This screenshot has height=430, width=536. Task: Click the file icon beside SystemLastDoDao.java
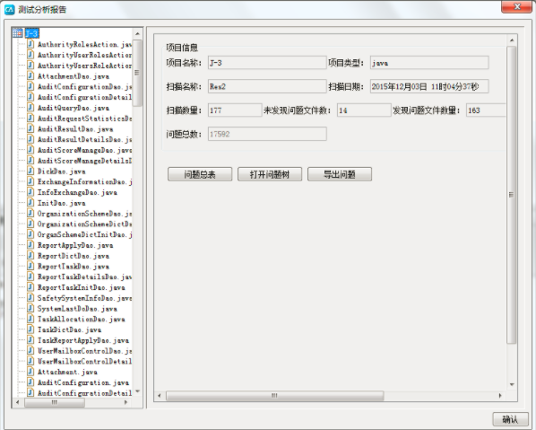click(x=30, y=308)
